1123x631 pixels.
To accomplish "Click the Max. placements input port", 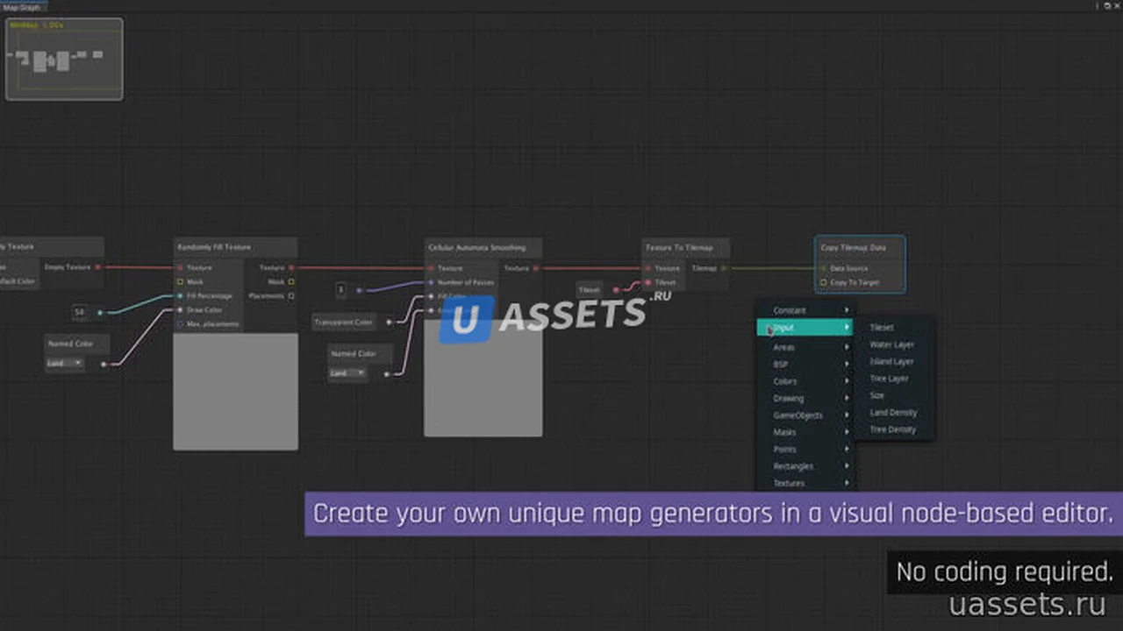I will click(180, 324).
